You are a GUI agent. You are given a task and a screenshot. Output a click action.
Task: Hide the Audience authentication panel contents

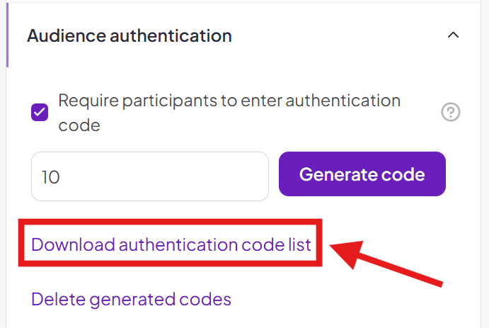pyautogui.click(x=454, y=35)
